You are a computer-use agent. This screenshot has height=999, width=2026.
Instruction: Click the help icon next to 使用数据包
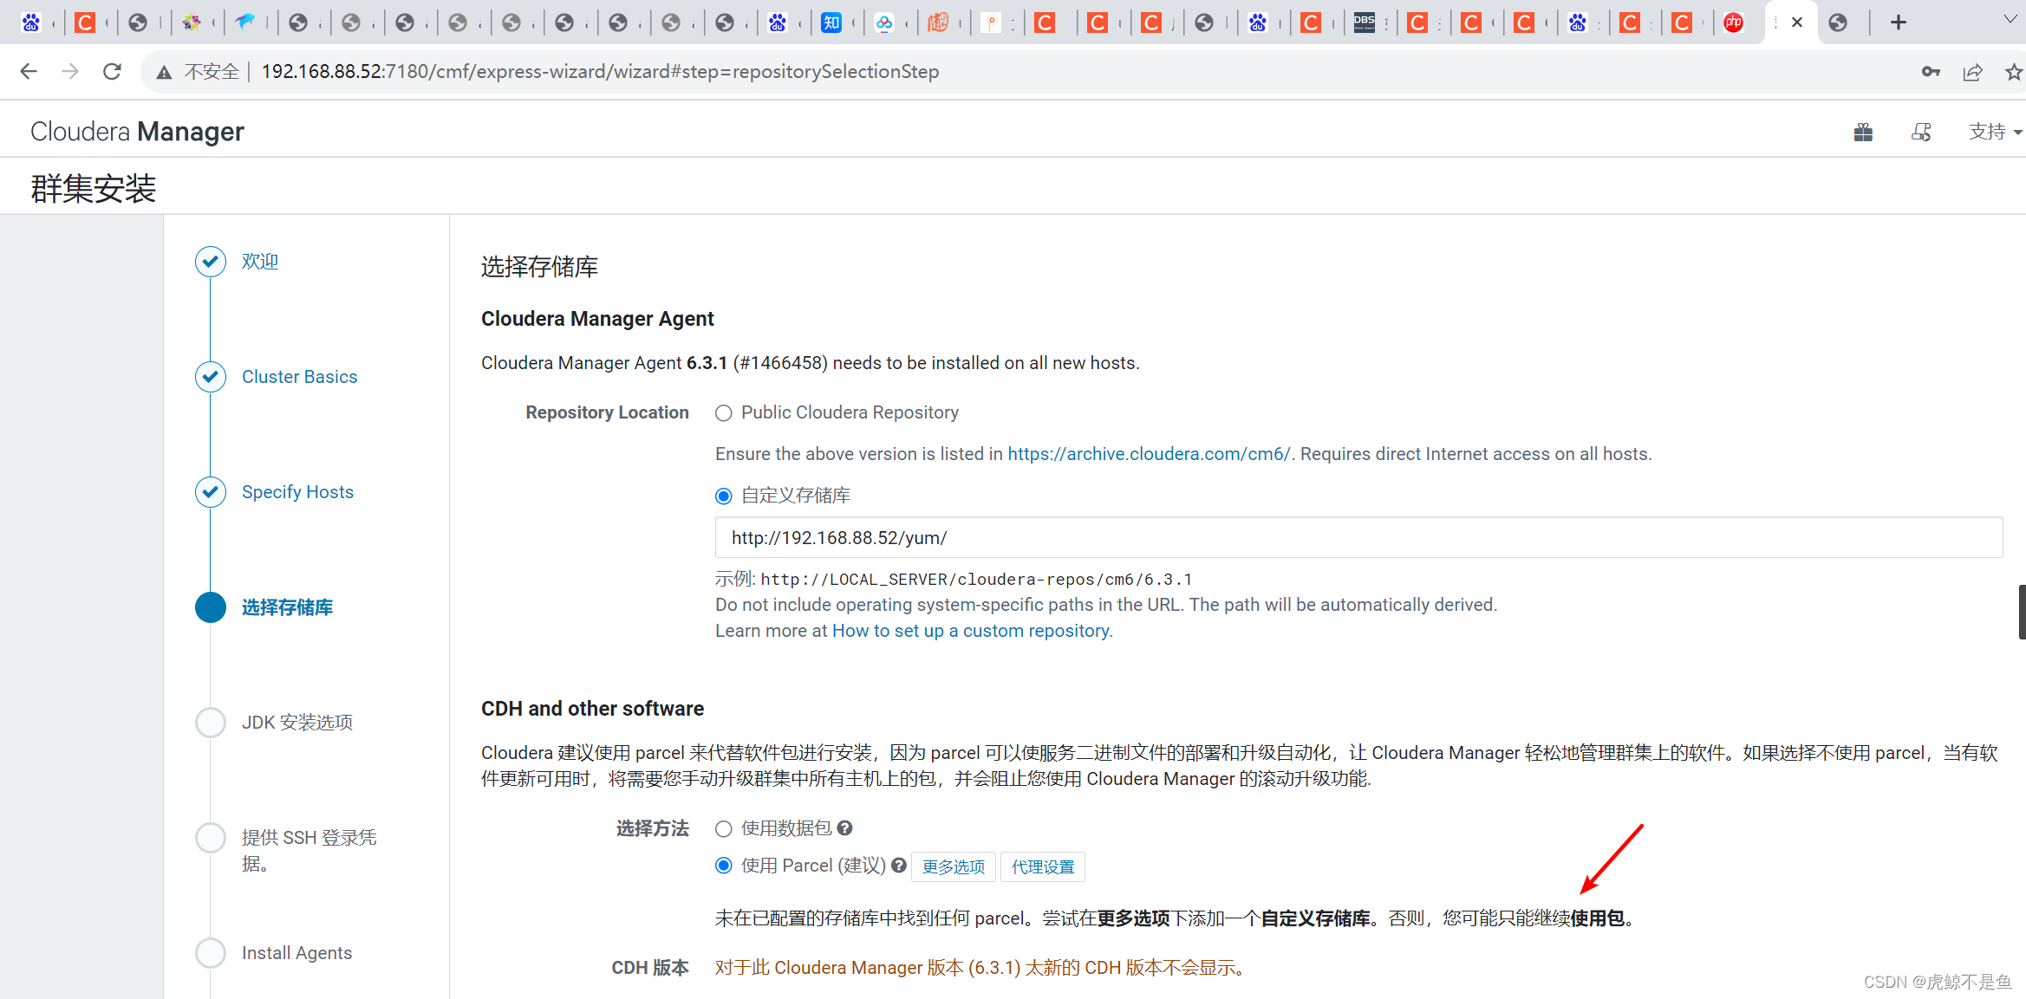[x=845, y=828]
